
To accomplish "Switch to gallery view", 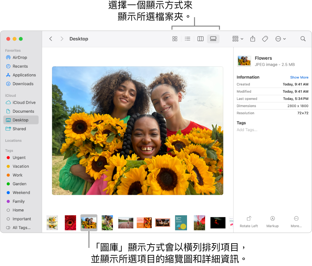I will 213,39.
